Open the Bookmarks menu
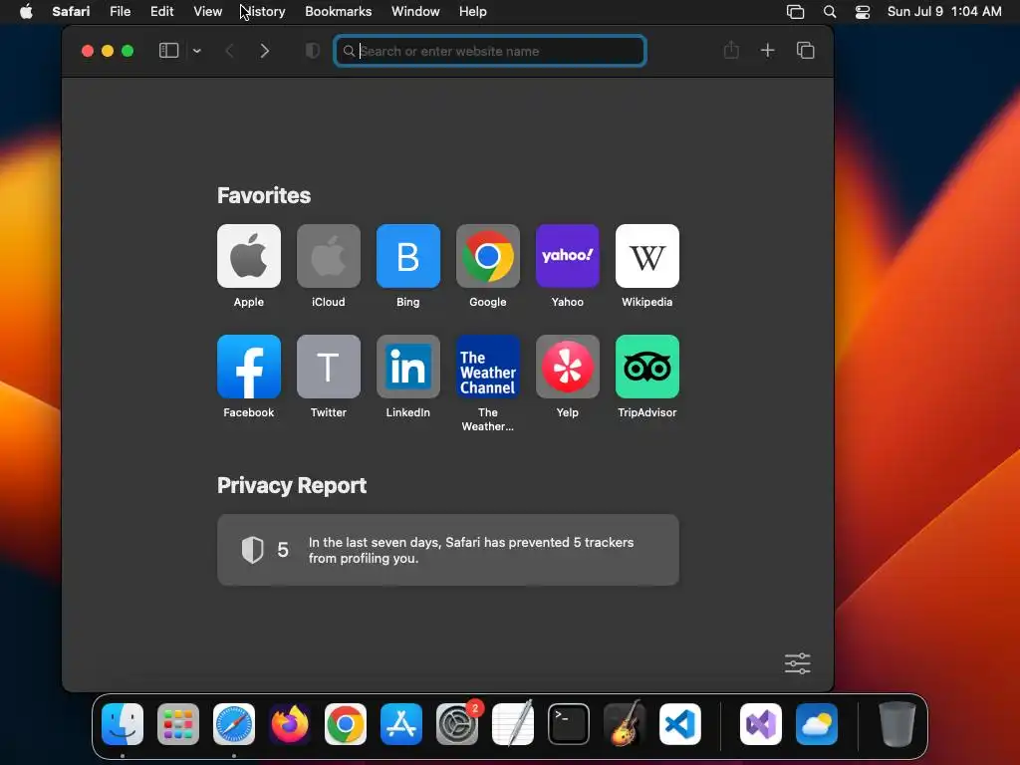Image resolution: width=1020 pixels, height=765 pixels. (339, 12)
